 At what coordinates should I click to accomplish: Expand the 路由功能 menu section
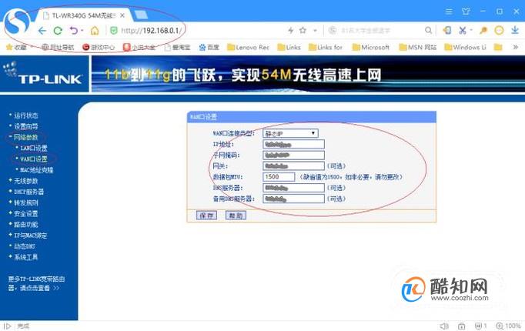tap(25, 225)
